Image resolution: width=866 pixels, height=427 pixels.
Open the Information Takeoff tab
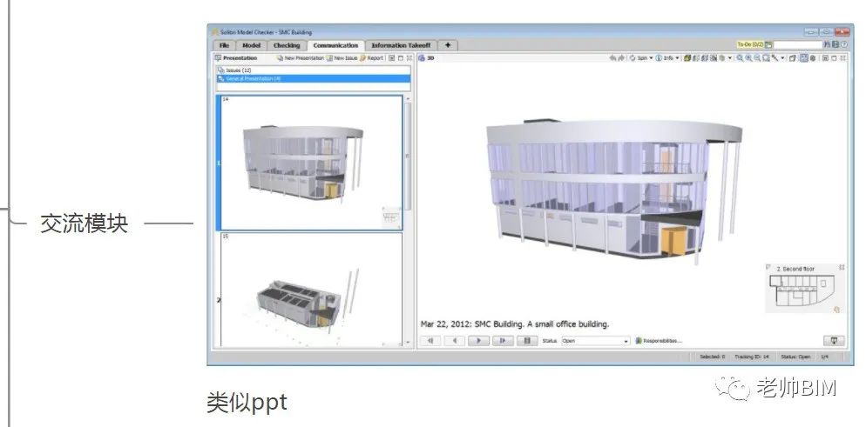click(x=401, y=45)
